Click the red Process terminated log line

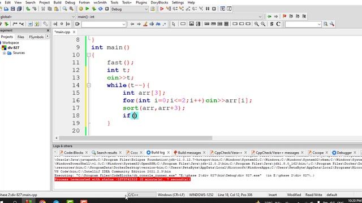(x=122, y=179)
